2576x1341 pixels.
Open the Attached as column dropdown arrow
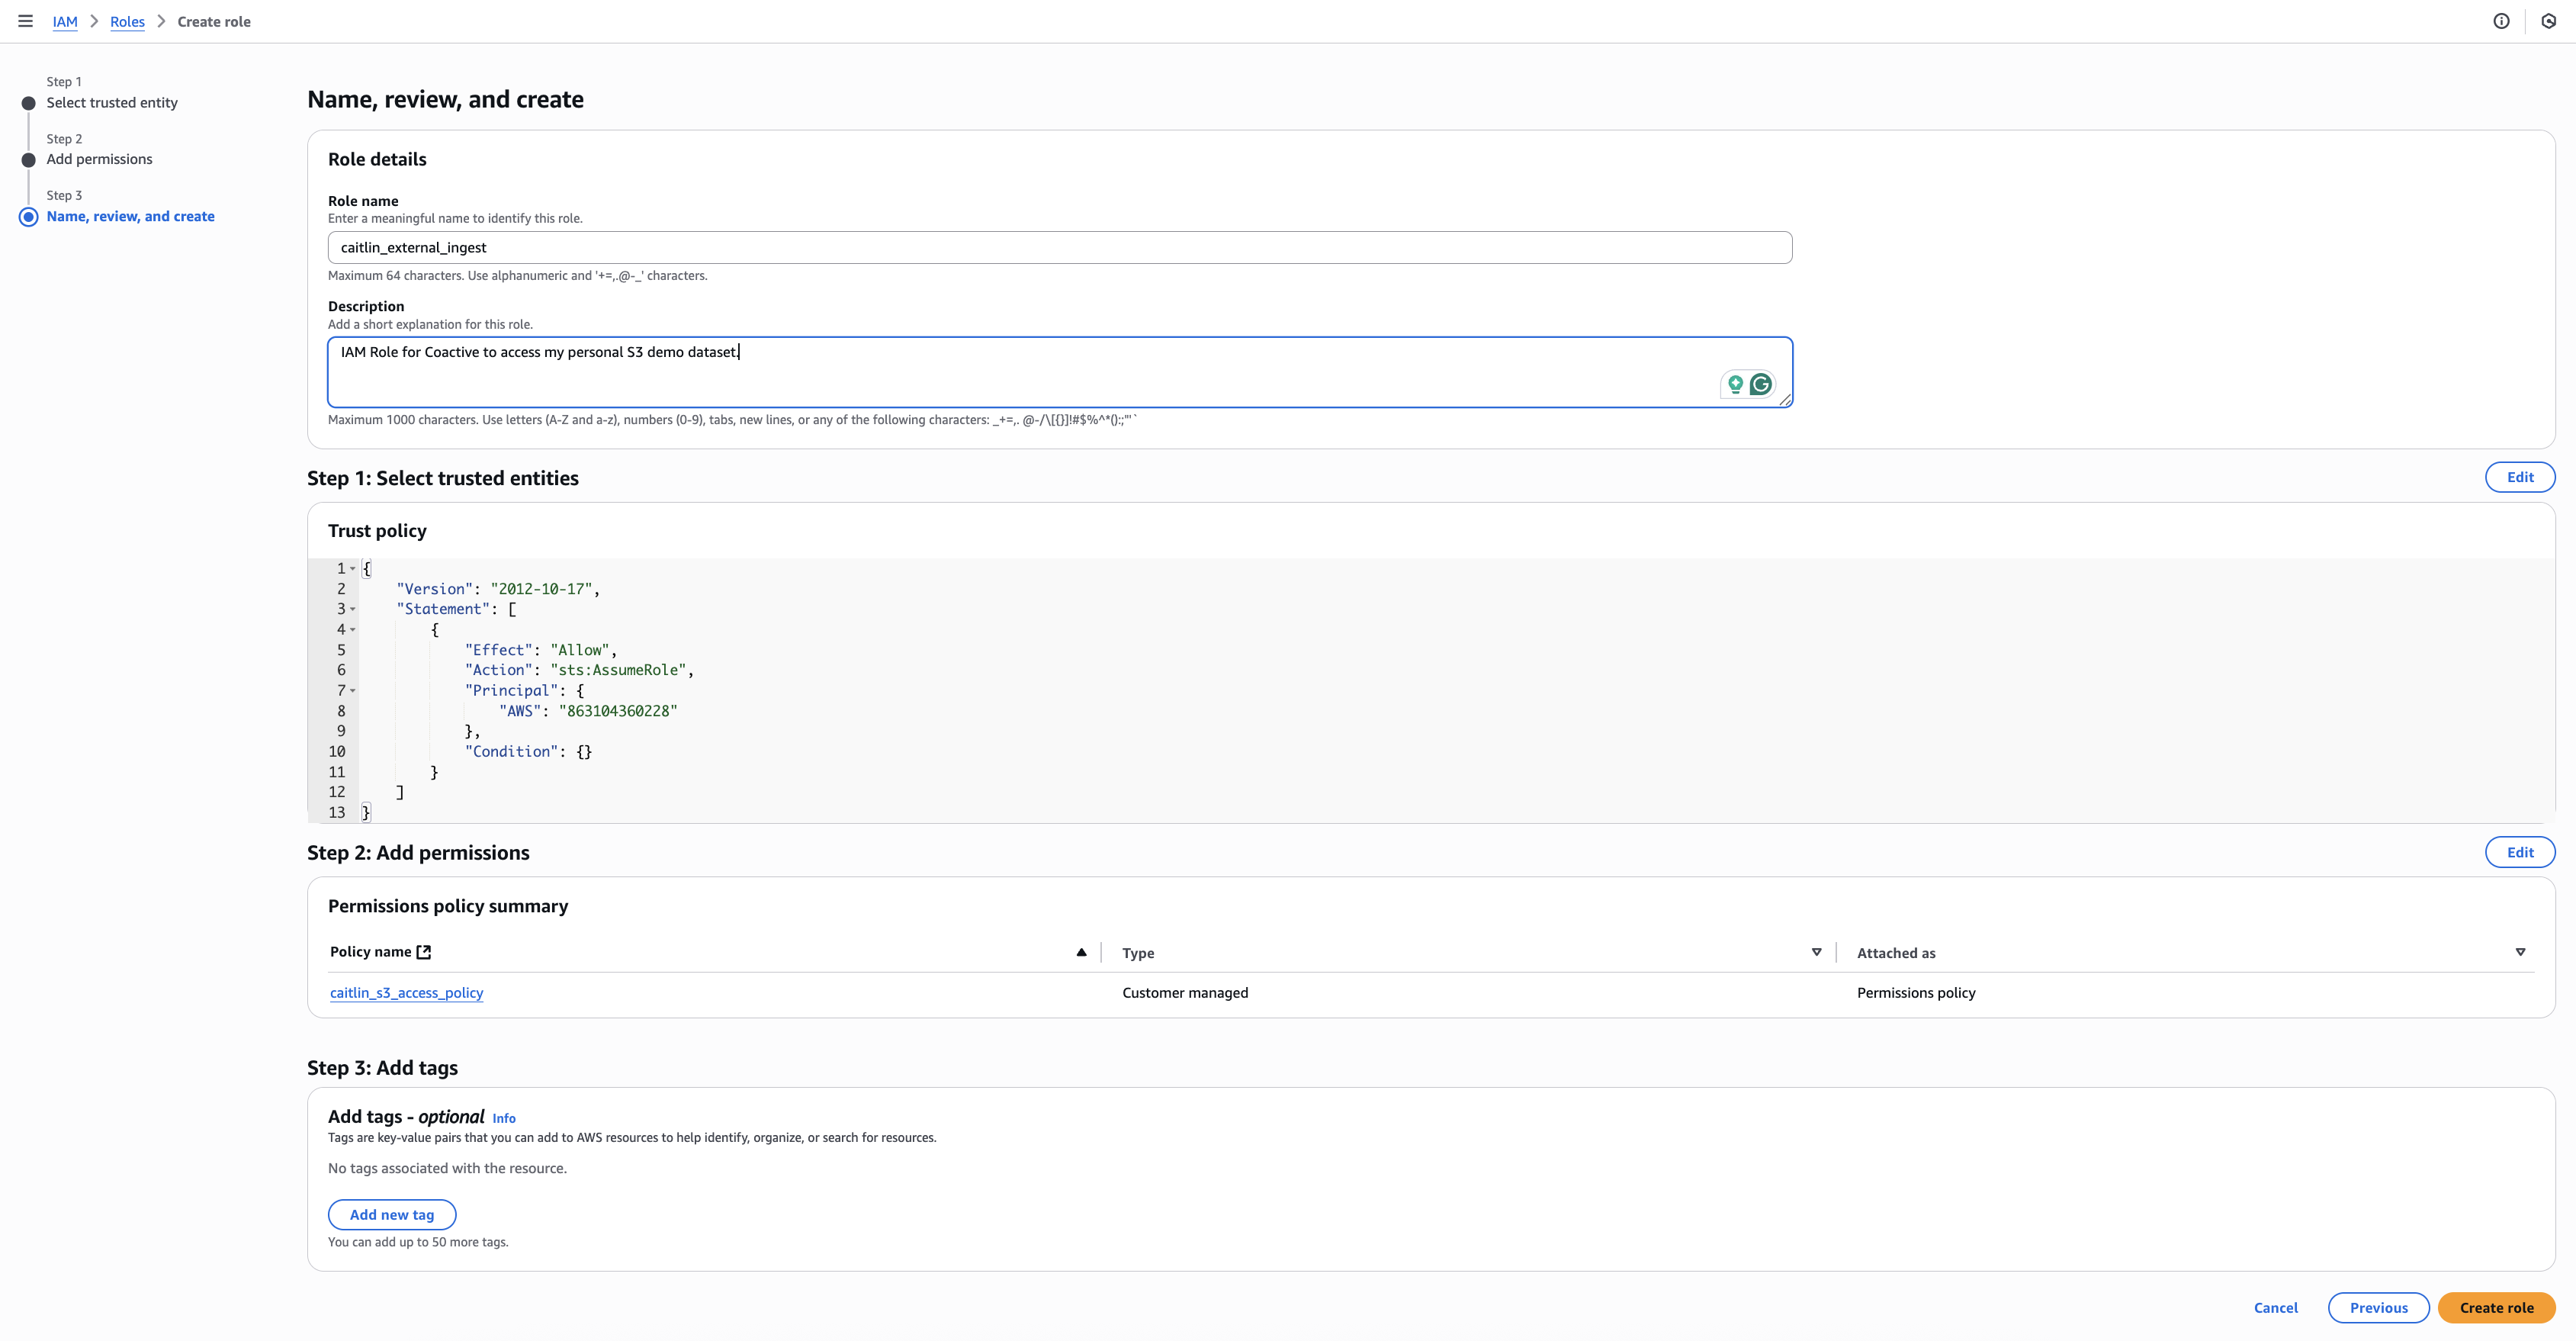[2520, 952]
